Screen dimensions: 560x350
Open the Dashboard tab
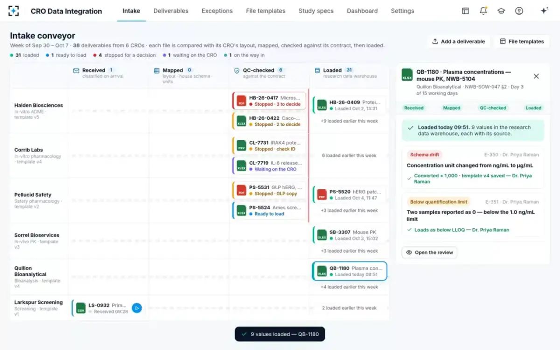coord(362,11)
